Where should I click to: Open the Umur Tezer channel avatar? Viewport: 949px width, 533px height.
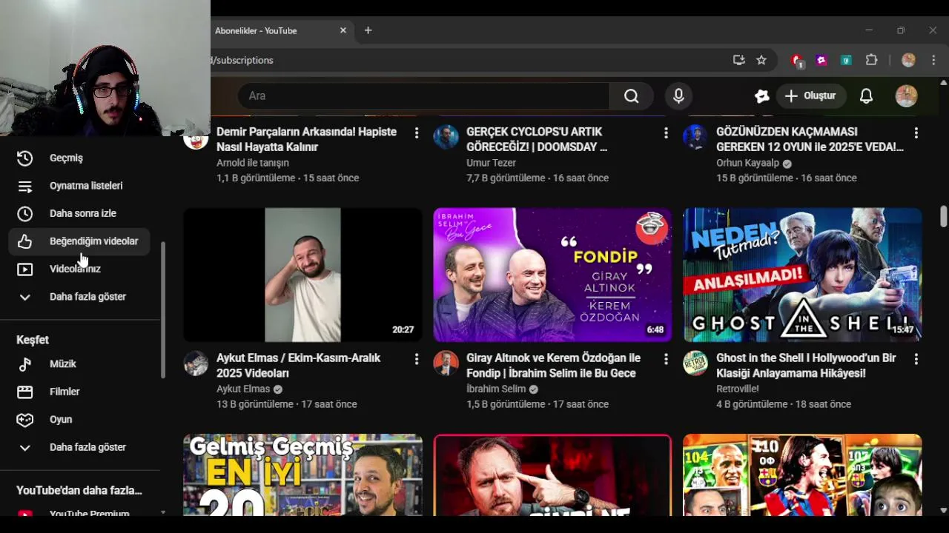[446, 137]
